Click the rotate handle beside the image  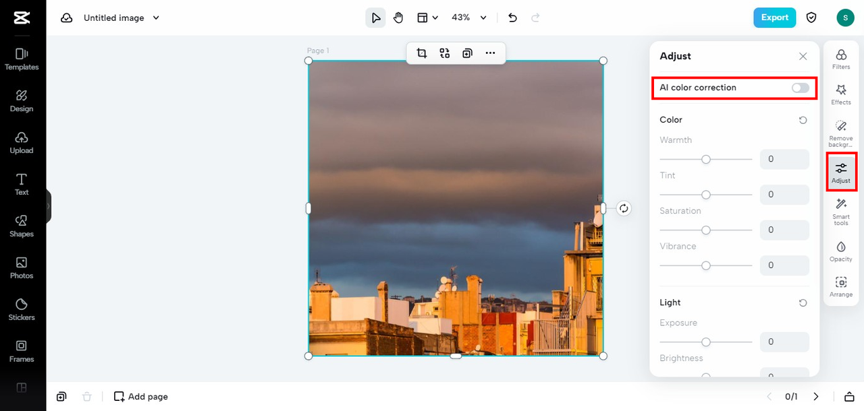[624, 208]
